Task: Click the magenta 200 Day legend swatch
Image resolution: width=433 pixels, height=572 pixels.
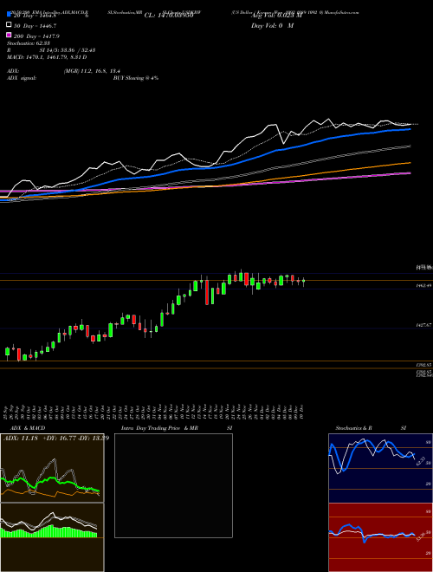Action: (x=9, y=35)
